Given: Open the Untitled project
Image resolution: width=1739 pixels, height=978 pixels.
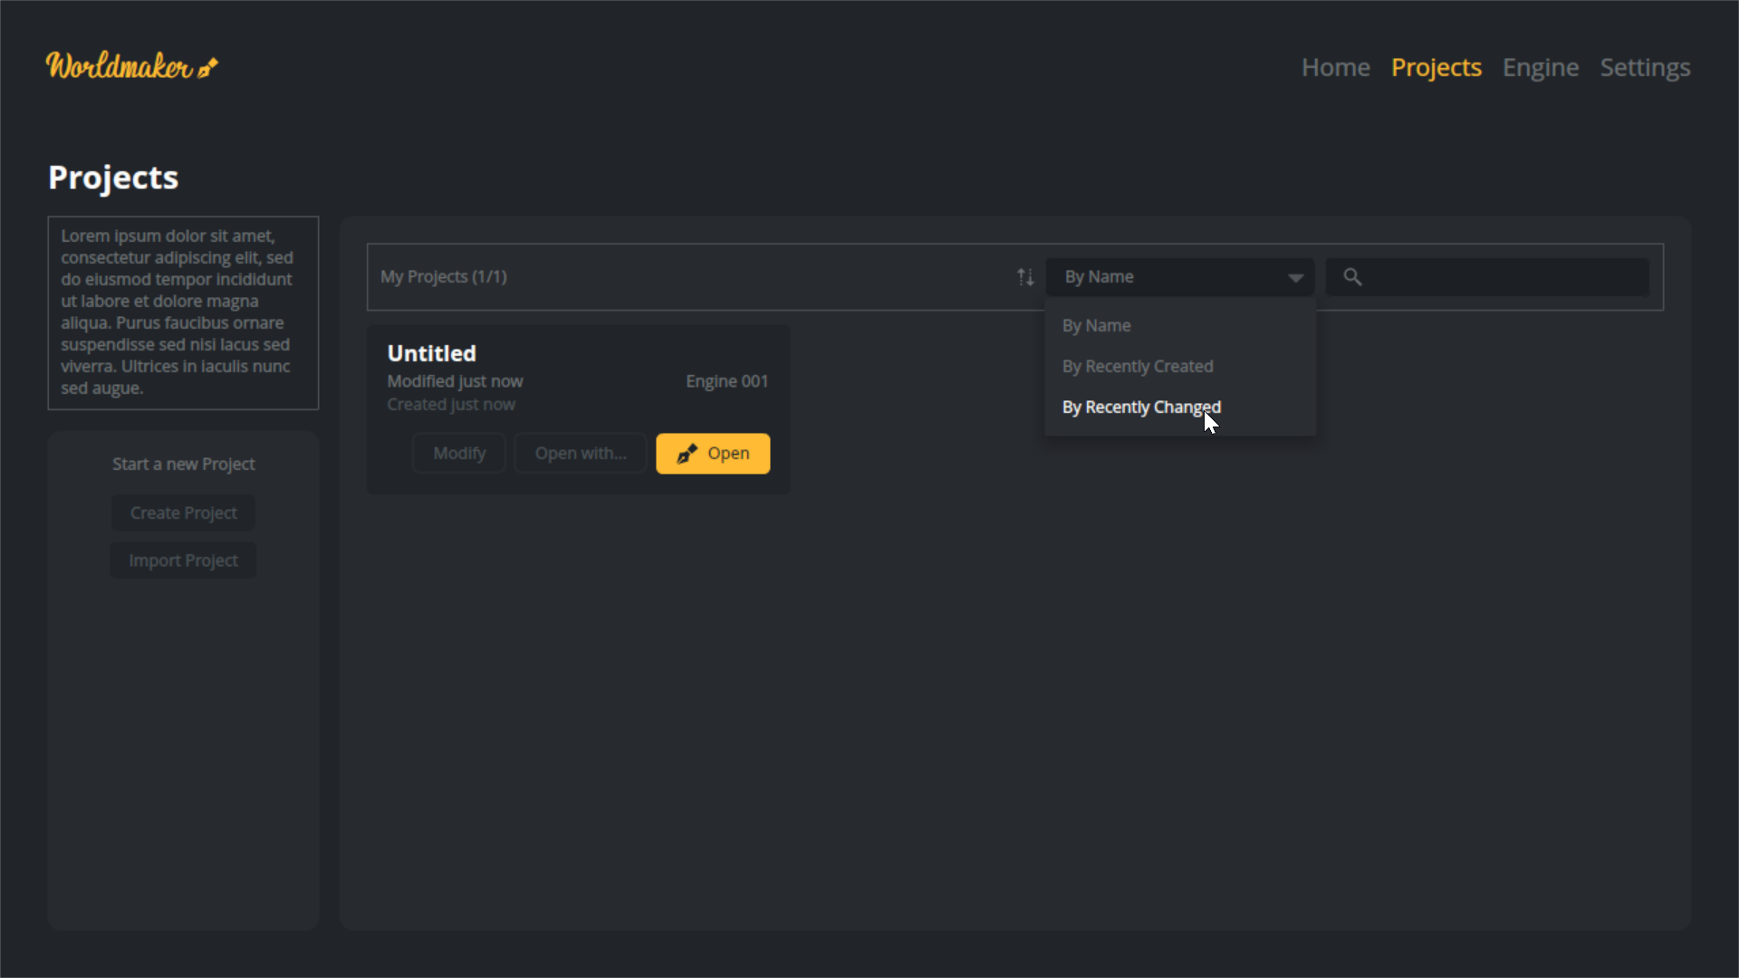Looking at the screenshot, I should 713,454.
